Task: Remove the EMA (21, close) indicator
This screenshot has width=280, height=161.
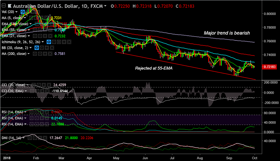Action: point(50,36)
